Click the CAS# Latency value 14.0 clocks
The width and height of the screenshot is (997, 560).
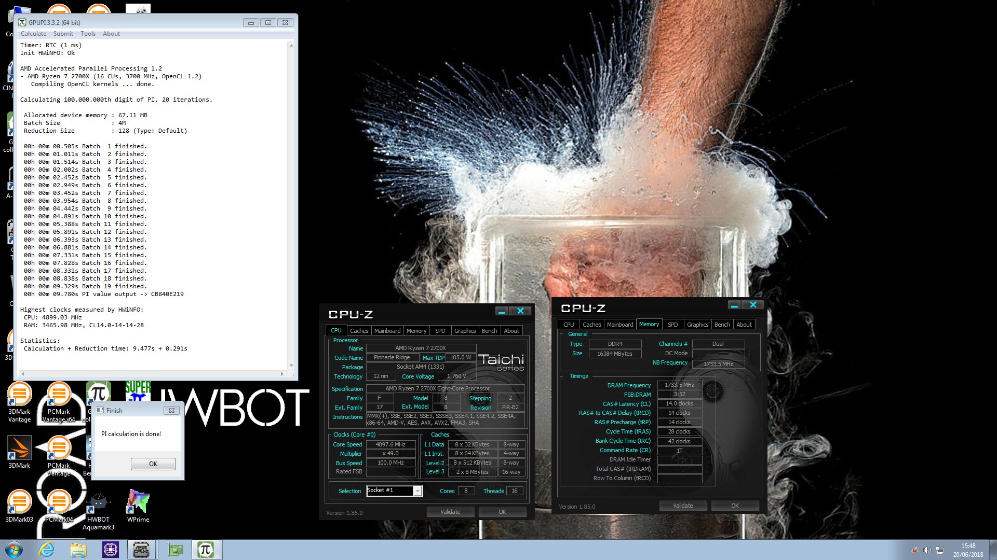pos(679,404)
